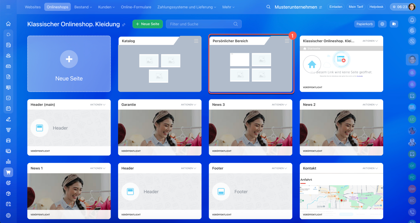This screenshot has height=223, width=420.
Task: Open the bar chart analytics icon
Action: (8, 161)
